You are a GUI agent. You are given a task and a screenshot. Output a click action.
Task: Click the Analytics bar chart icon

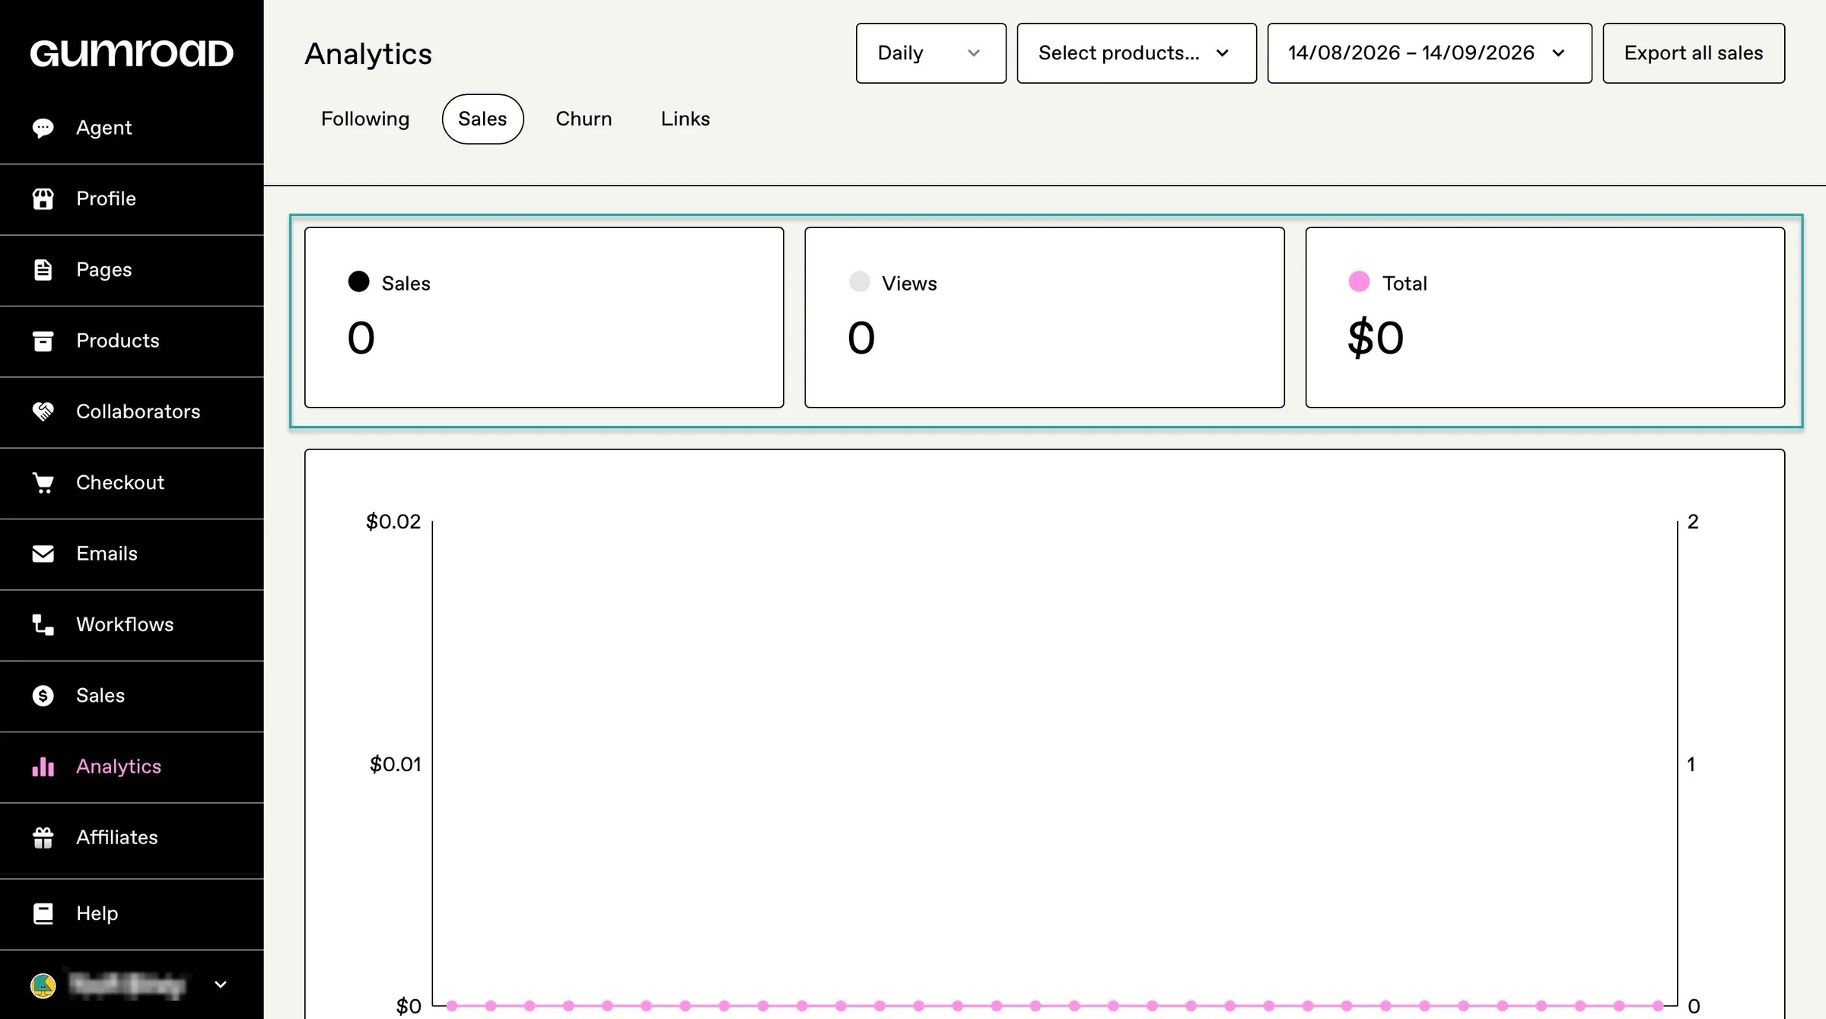point(43,767)
